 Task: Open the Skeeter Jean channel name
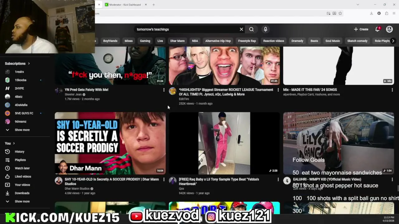[x=73, y=94]
